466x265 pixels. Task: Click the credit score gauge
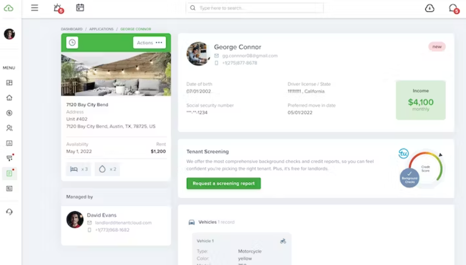pos(426,168)
